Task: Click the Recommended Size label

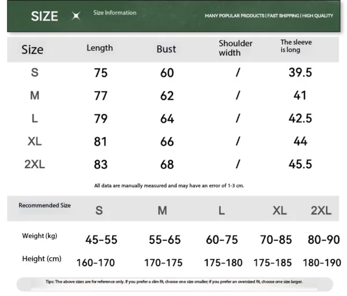Action: click(x=45, y=205)
